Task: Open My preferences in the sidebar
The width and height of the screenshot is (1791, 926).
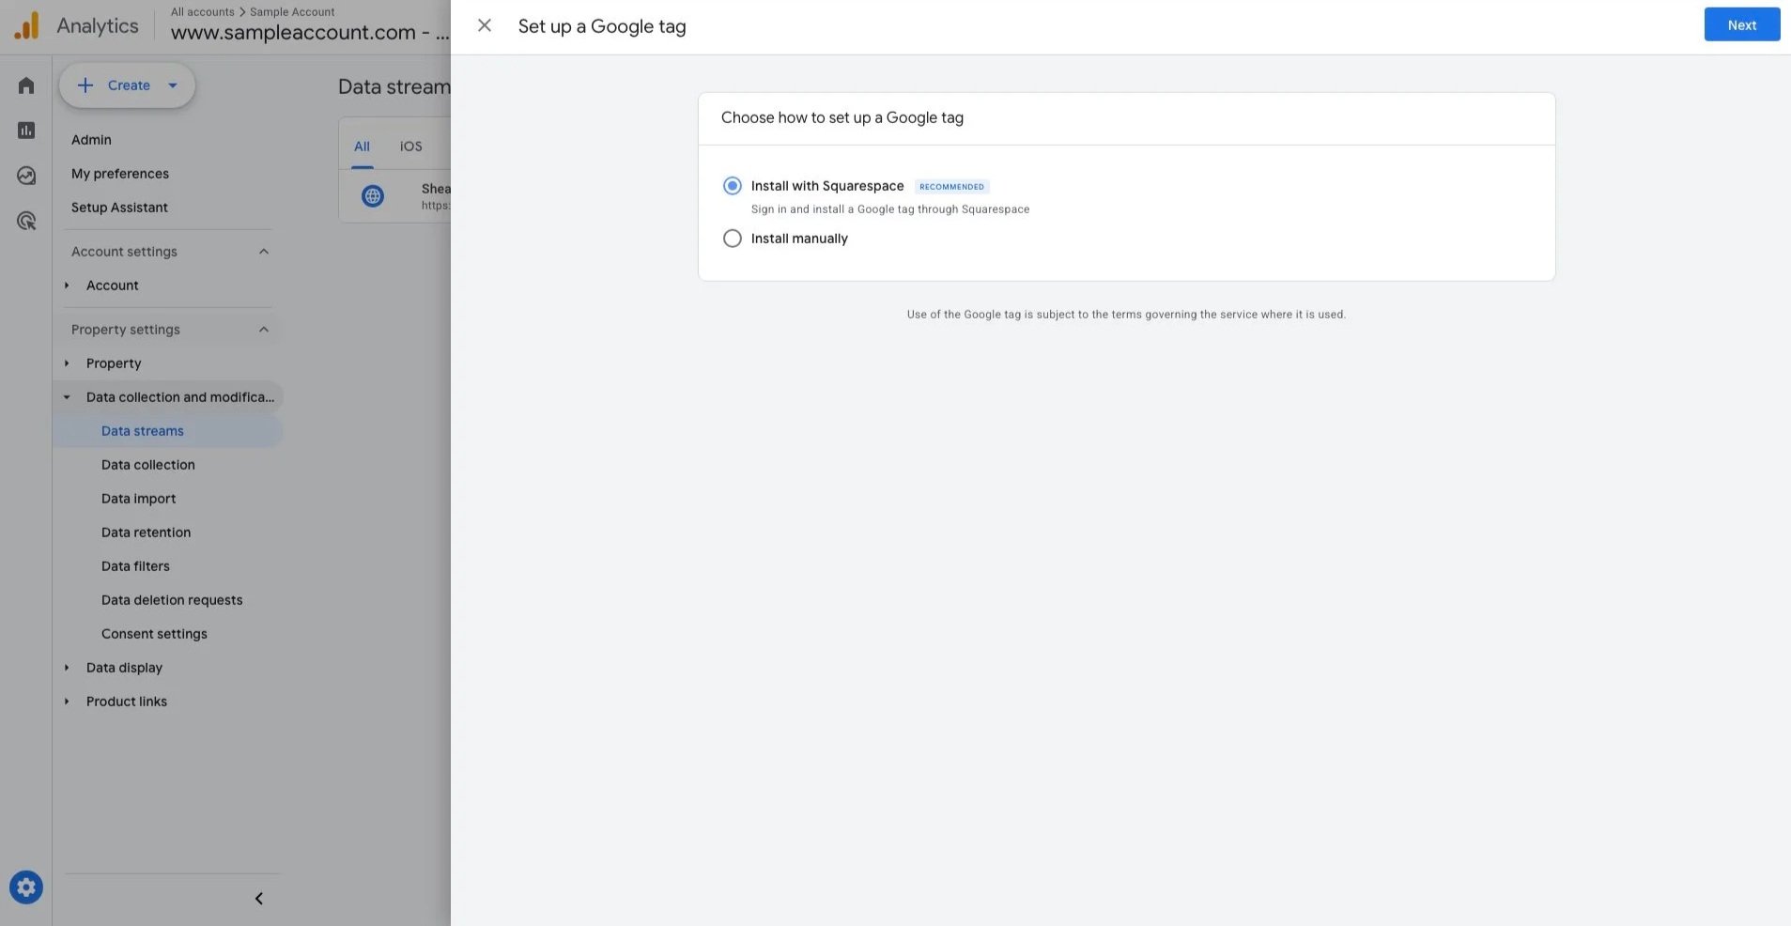Action: click(x=120, y=174)
